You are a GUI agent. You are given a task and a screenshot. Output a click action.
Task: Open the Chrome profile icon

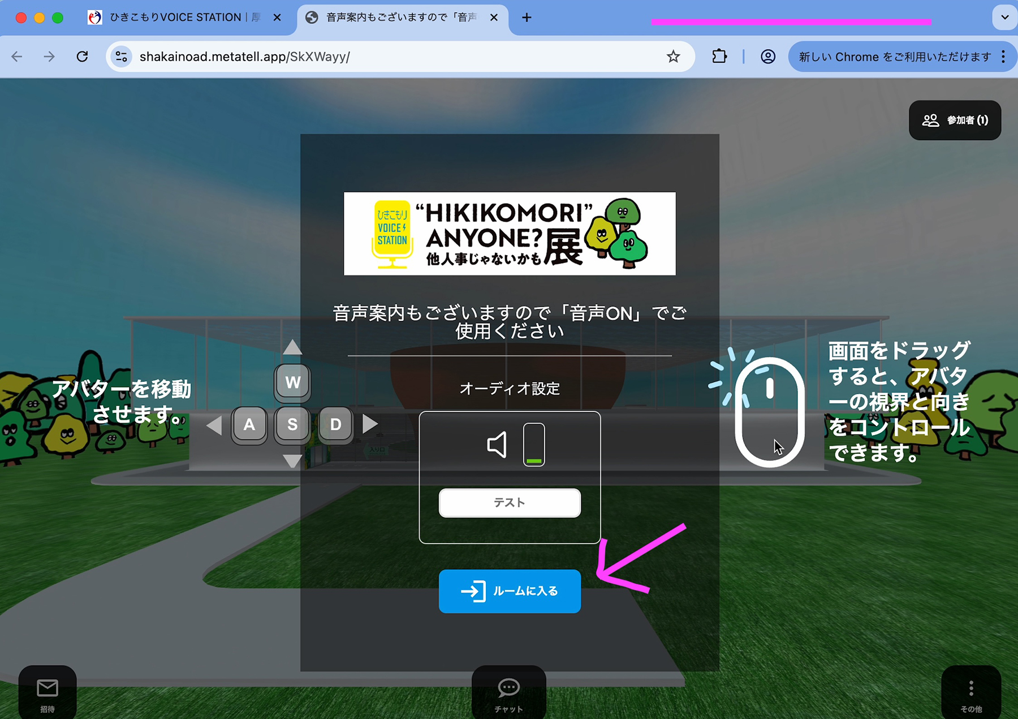coord(767,57)
